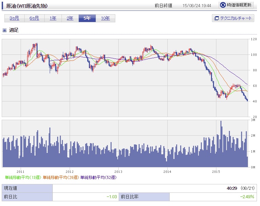Click the 15/08/24 19:44 timestamp
Image resolution: width=260 pixels, height=206 pixels.
[x=196, y=6]
